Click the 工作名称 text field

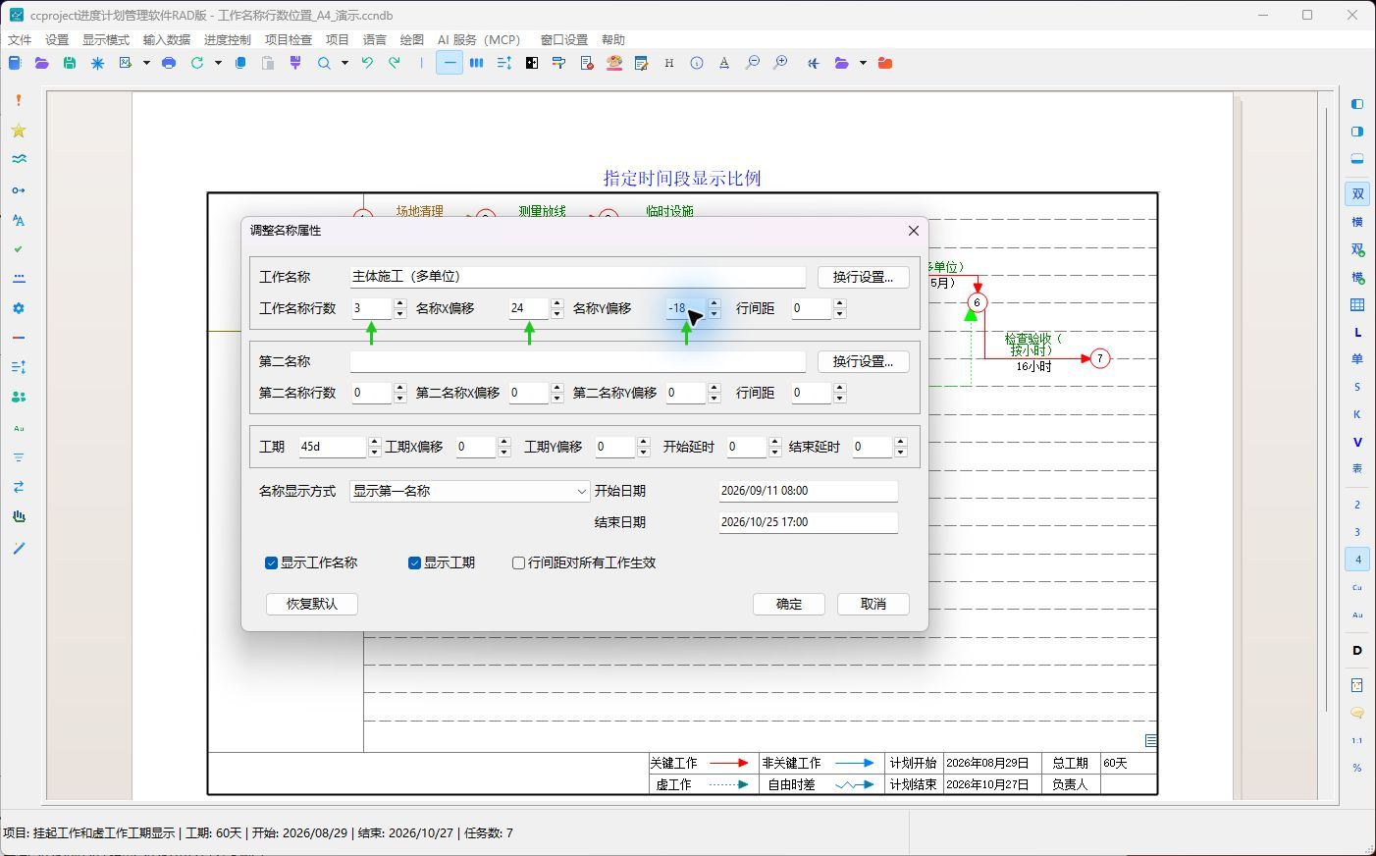click(x=578, y=277)
